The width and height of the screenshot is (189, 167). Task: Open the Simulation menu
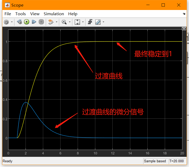[54, 14]
